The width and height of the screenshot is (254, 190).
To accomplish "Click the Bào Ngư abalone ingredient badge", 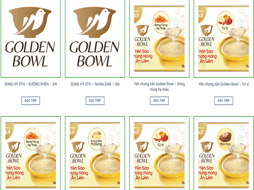I will click(225, 139).
